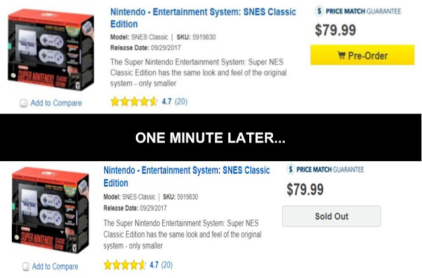
Task: Click the Price Match Guarantee text above Sold Out
Action: pyautogui.click(x=330, y=170)
